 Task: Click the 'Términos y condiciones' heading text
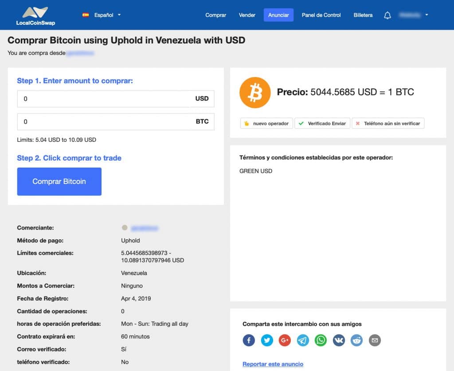tap(316, 158)
